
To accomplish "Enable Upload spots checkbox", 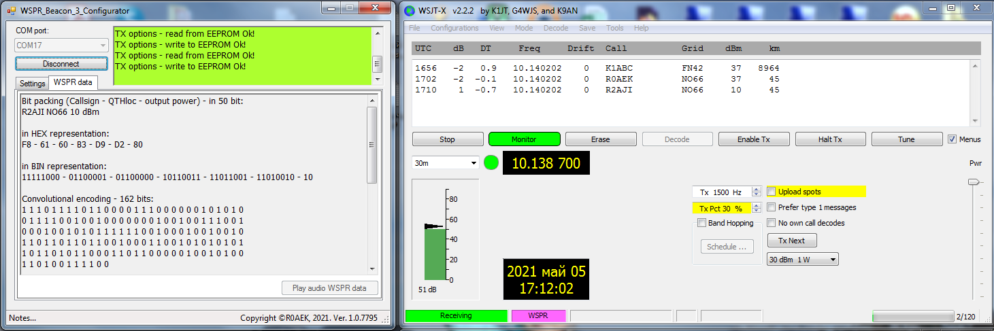I will [772, 192].
